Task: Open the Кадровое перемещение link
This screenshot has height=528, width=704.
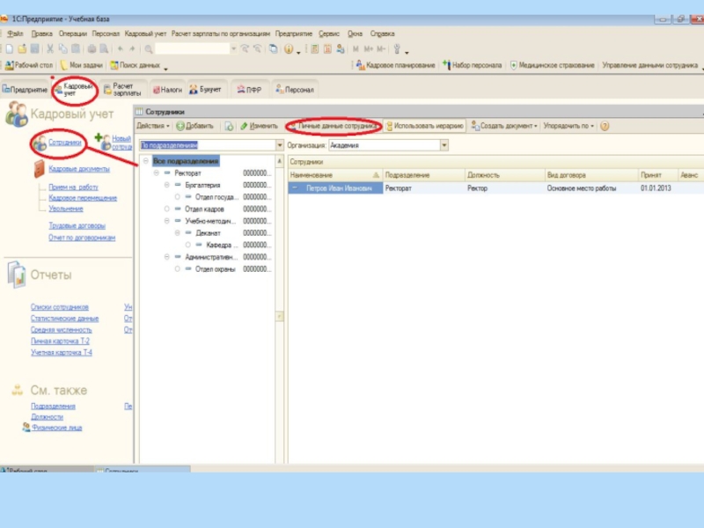Action: [83, 198]
